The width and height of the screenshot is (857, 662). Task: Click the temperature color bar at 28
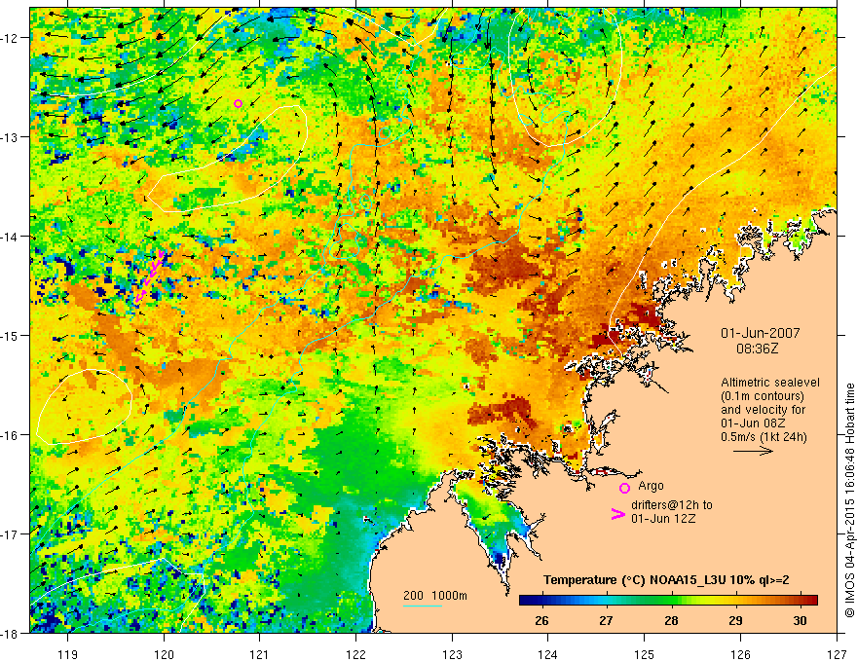click(x=671, y=600)
